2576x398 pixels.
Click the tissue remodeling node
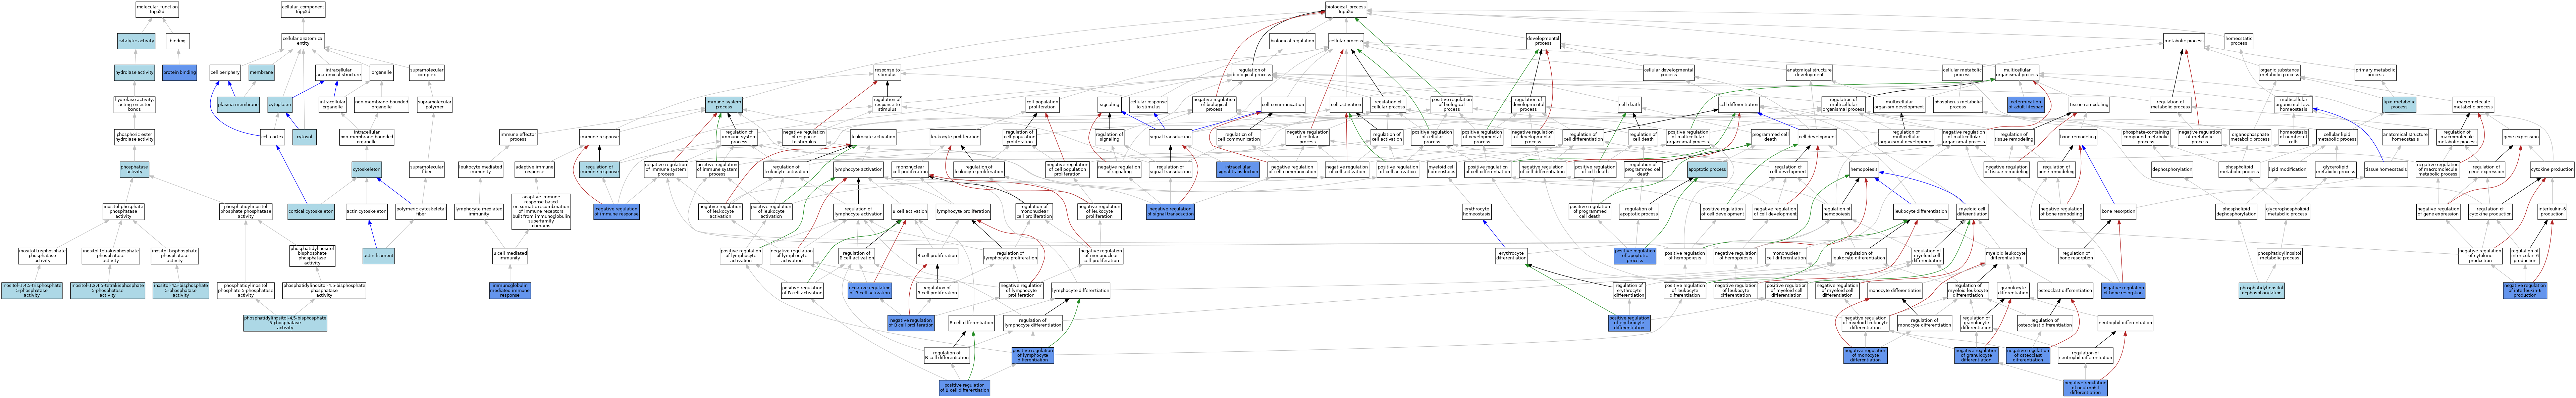(x=2089, y=104)
